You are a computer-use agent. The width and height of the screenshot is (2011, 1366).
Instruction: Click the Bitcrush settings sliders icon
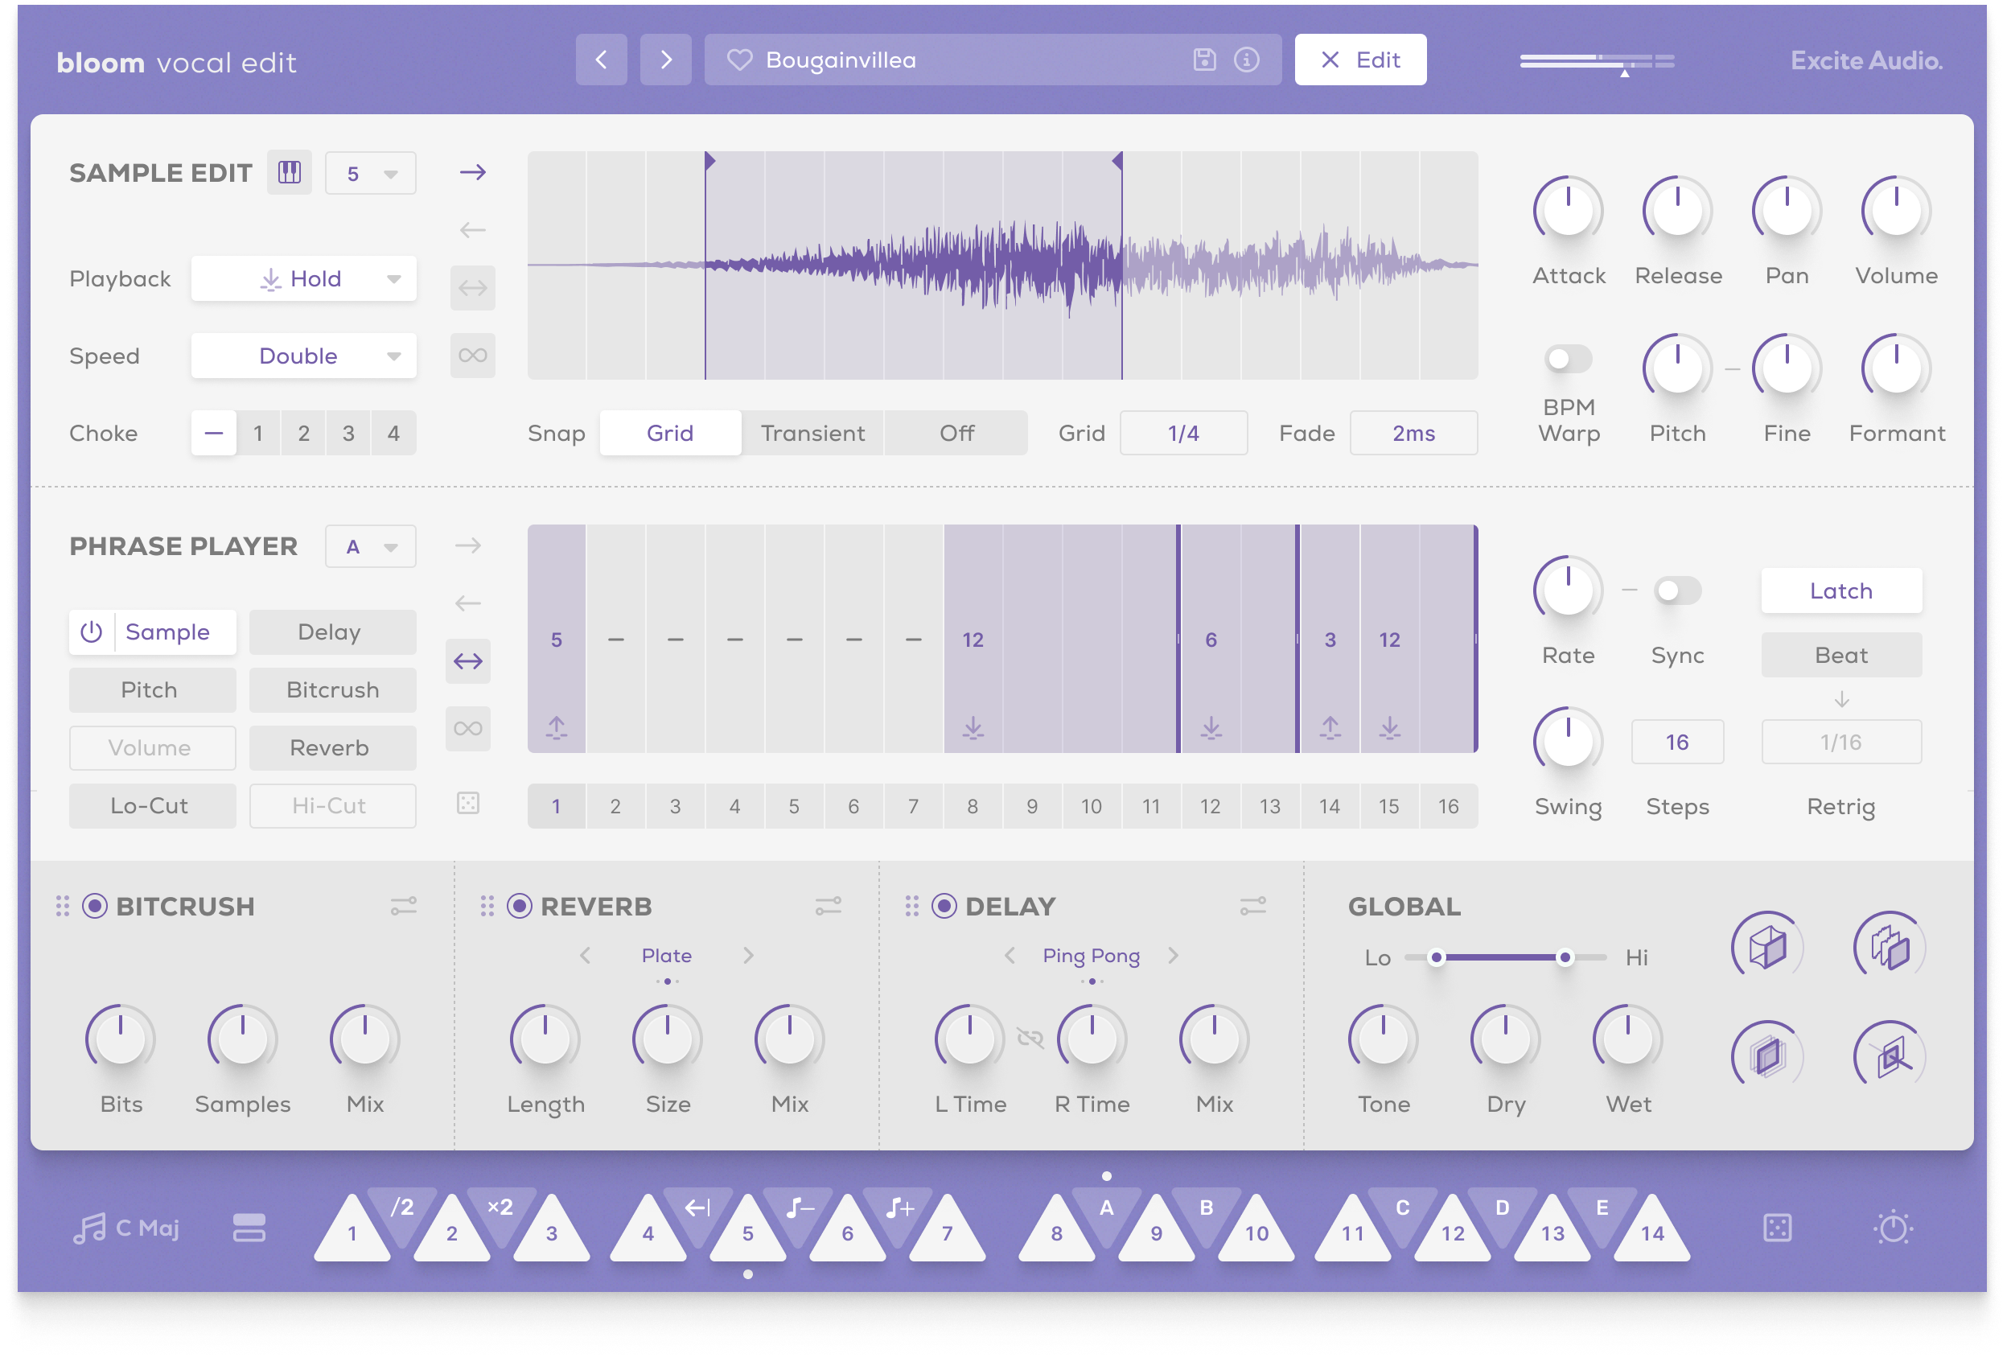click(x=403, y=907)
